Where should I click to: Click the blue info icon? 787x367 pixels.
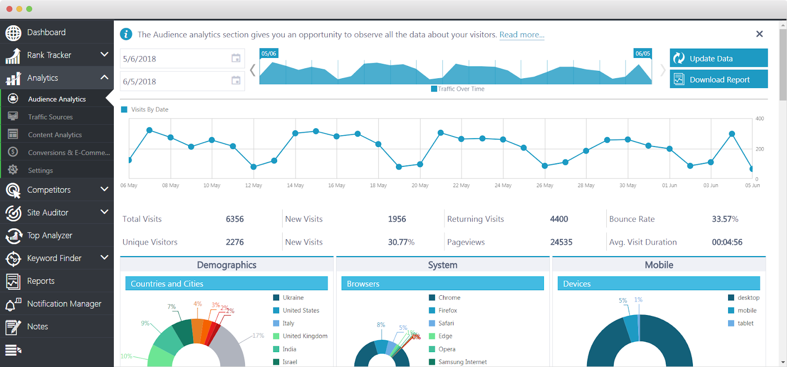click(x=126, y=34)
